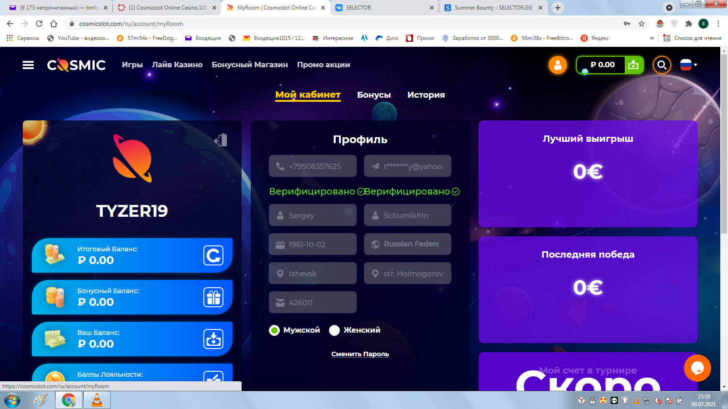Viewport: 728px width, 409px height.
Task: Go back in browser history
Action: (10, 24)
